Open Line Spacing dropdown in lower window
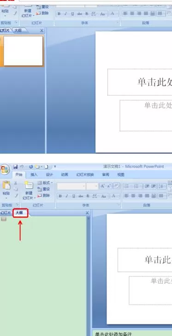 point(162,186)
